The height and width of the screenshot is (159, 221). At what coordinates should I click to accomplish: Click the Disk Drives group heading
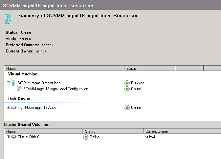pos(19,99)
